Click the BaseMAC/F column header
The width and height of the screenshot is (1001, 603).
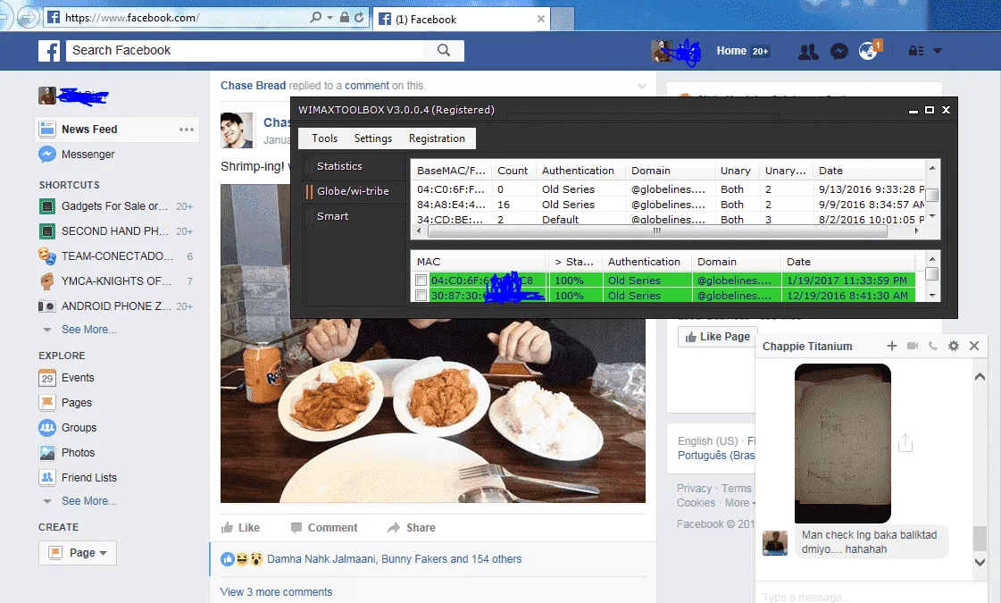coord(451,171)
